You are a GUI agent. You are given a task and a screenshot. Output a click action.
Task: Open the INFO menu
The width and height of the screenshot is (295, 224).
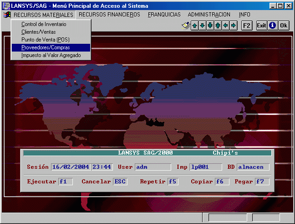pyautogui.click(x=244, y=15)
